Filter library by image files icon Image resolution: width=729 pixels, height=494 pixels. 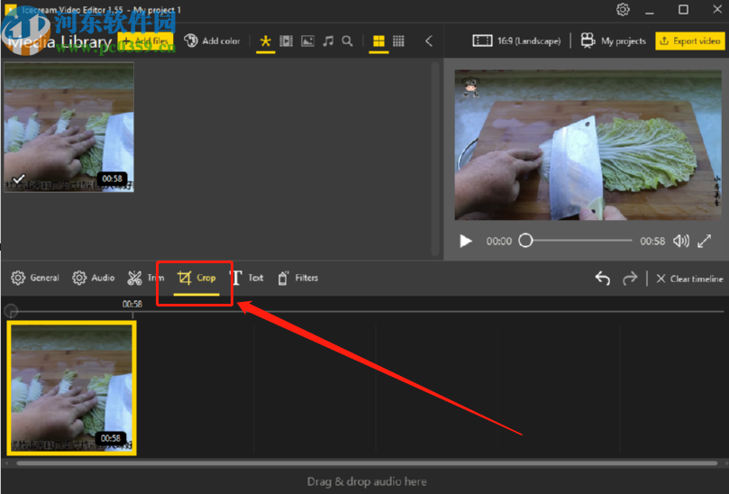tap(307, 41)
